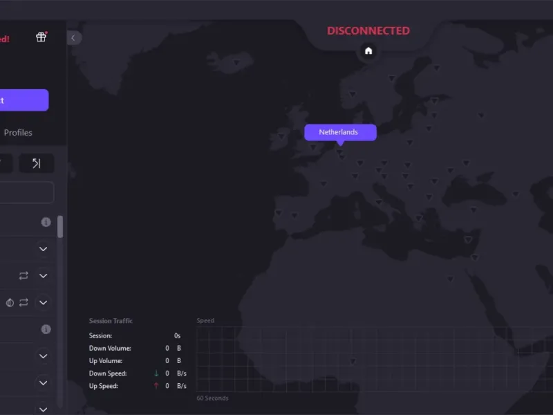
Task: Focus the search field in the sidebar
Action: [26, 192]
